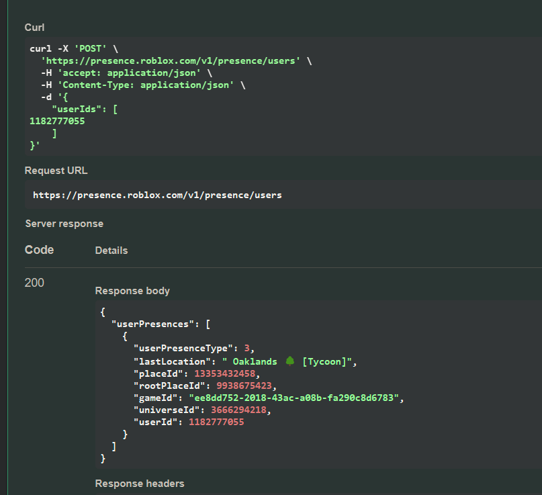Screen dimensions: 542x495
Task: Click the placeId value 13353432458
Action: click(225, 373)
